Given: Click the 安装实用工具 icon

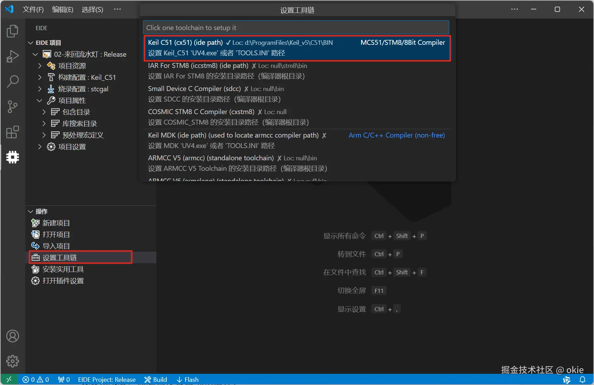Looking at the screenshot, I should 35,269.
